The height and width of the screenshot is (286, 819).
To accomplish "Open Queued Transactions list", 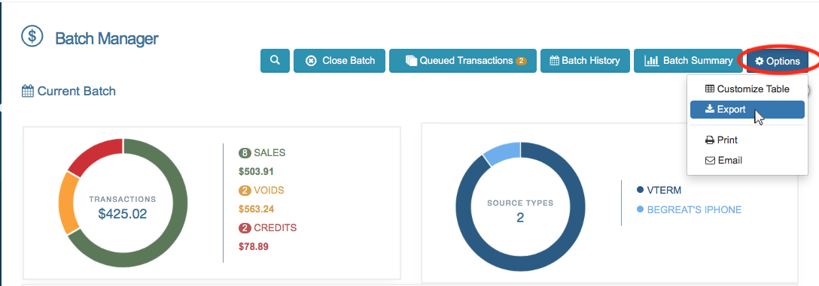I will pos(463,61).
